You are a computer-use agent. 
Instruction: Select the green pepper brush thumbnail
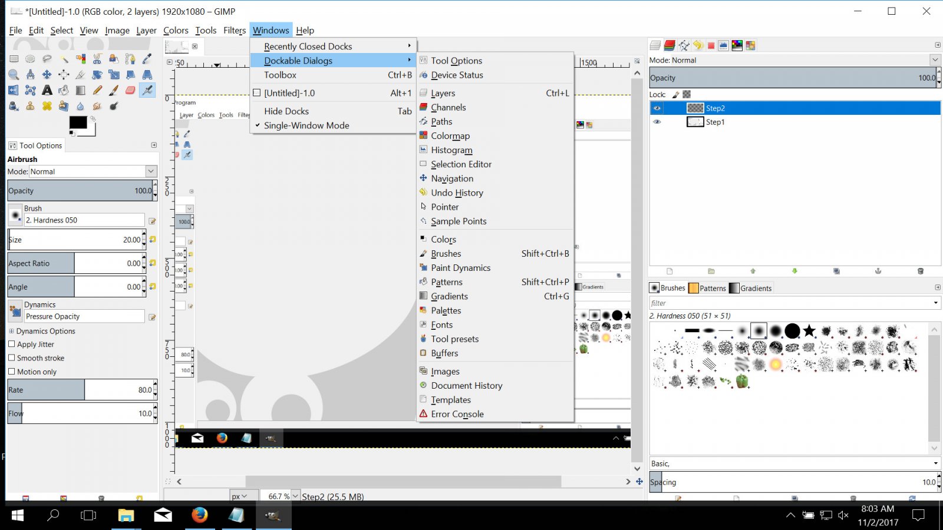pos(742,381)
